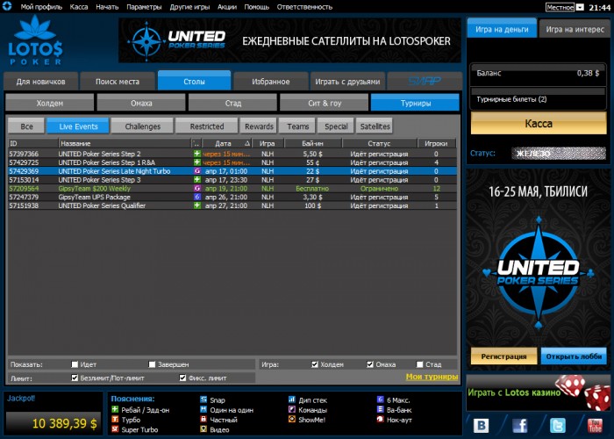This screenshot has height=439, width=614.
Task: Sort tournaments by the Название column
Action: (x=125, y=143)
